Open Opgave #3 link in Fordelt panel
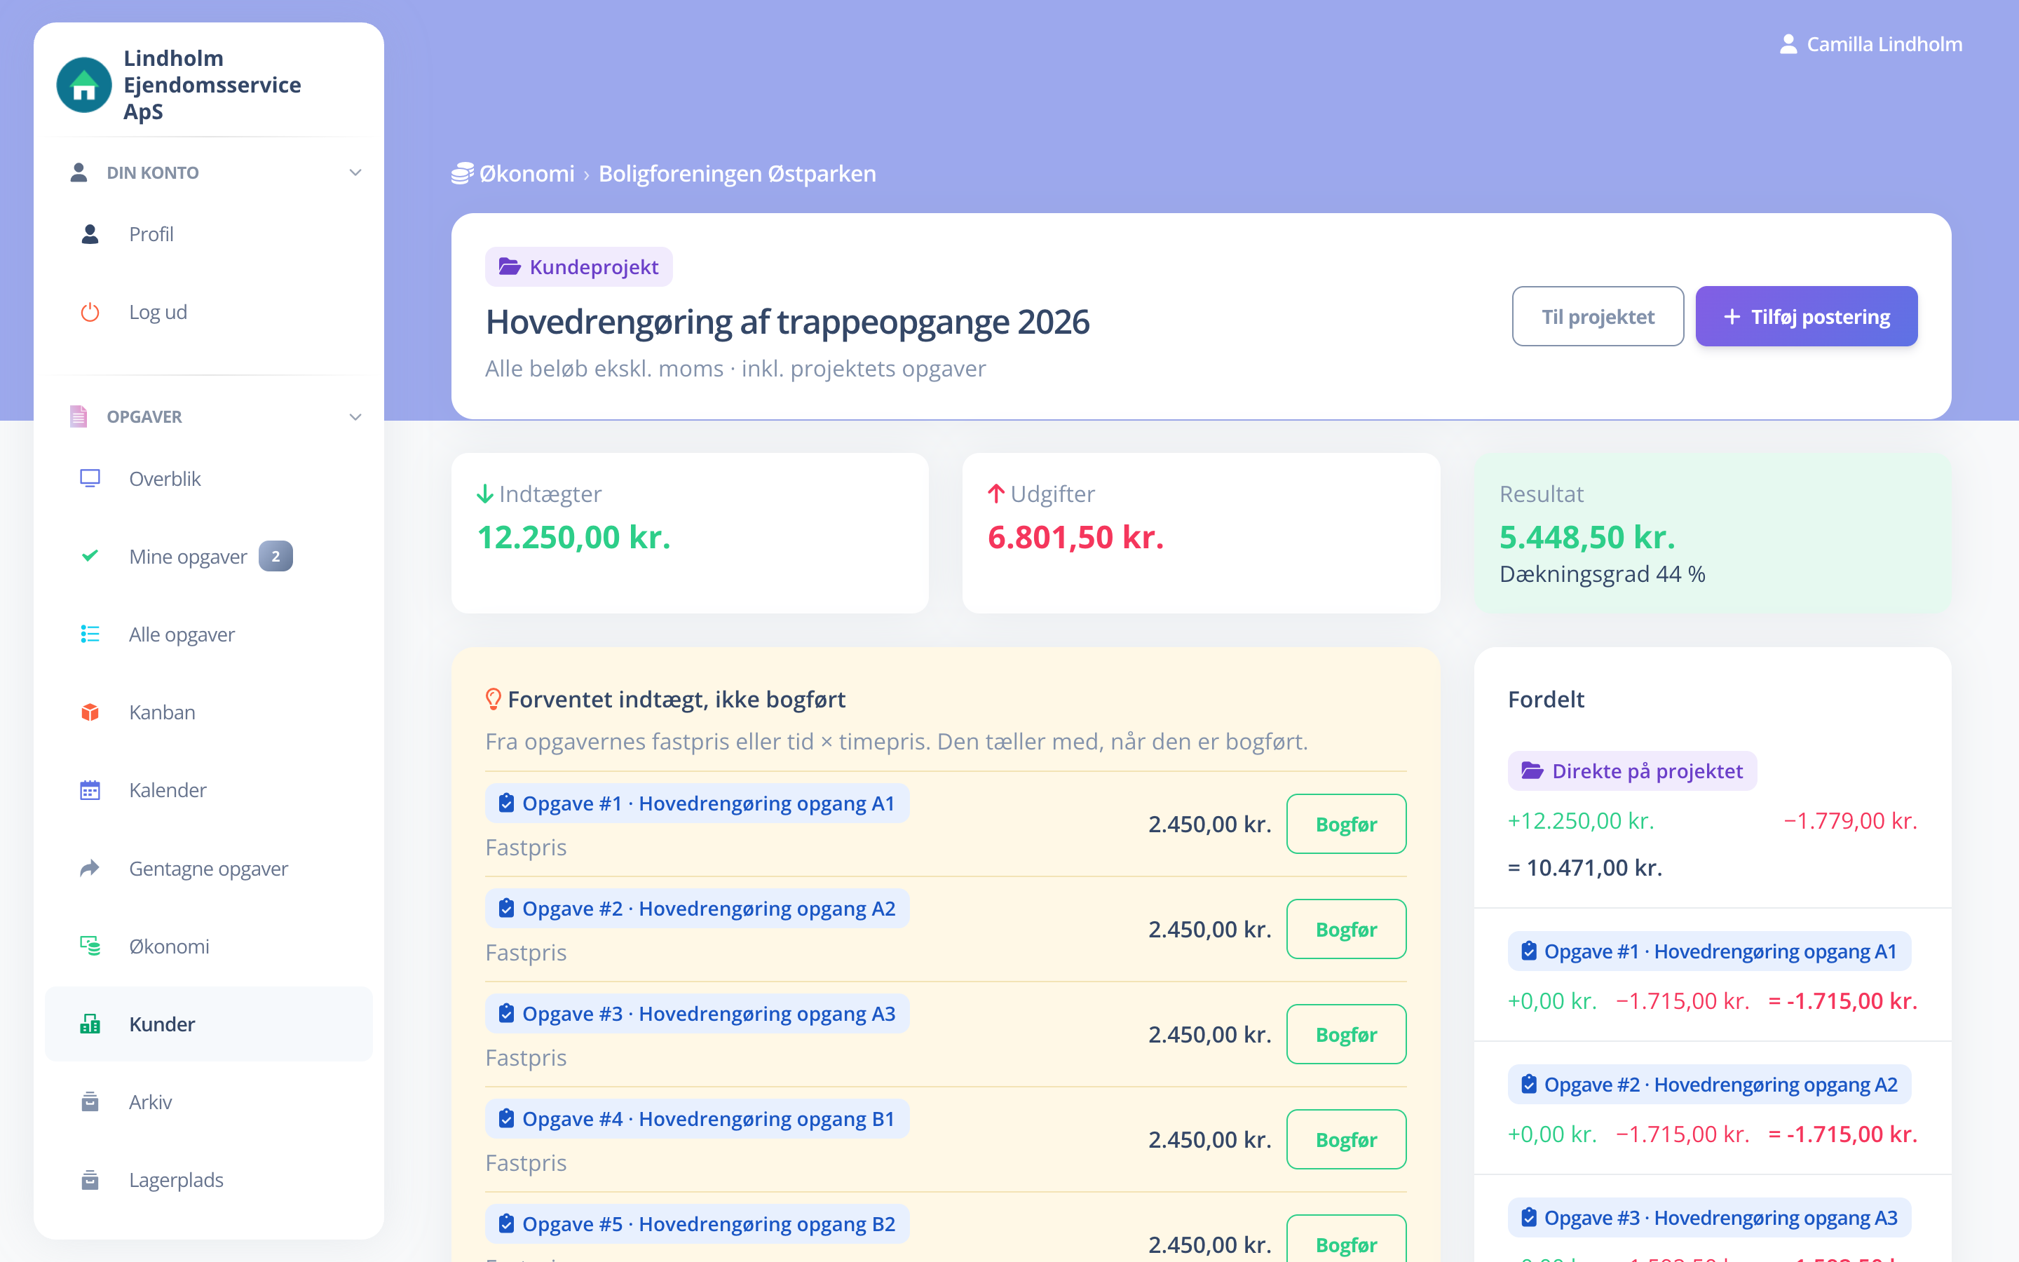2019x1262 pixels. (1709, 1218)
